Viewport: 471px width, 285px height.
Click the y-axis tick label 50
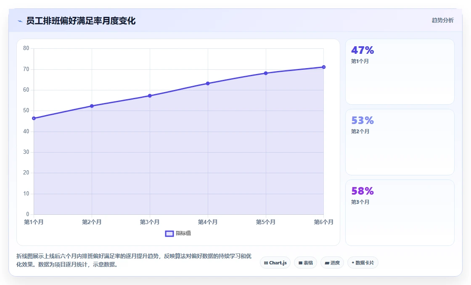26,111
